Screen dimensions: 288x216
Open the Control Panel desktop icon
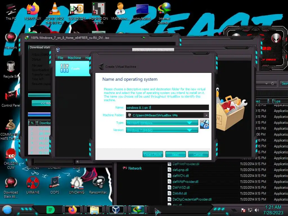tap(11, 99)
